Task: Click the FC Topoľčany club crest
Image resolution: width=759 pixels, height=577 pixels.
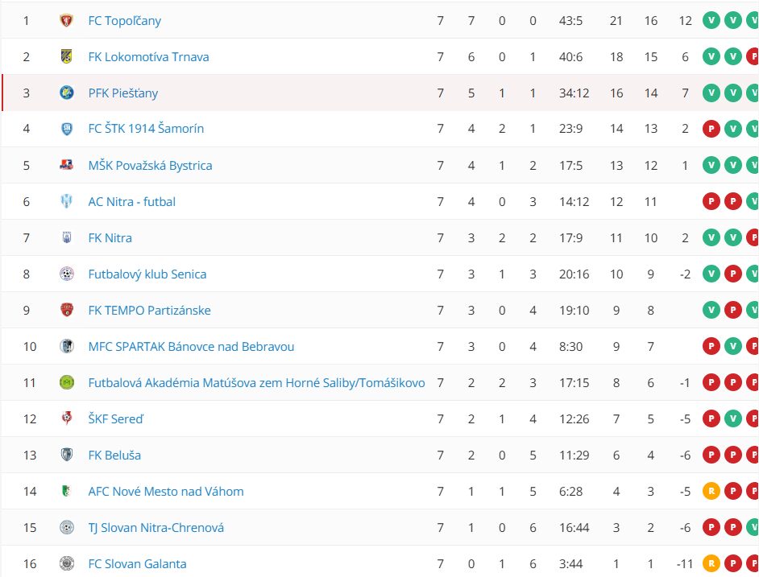Action: click(66, 20)
